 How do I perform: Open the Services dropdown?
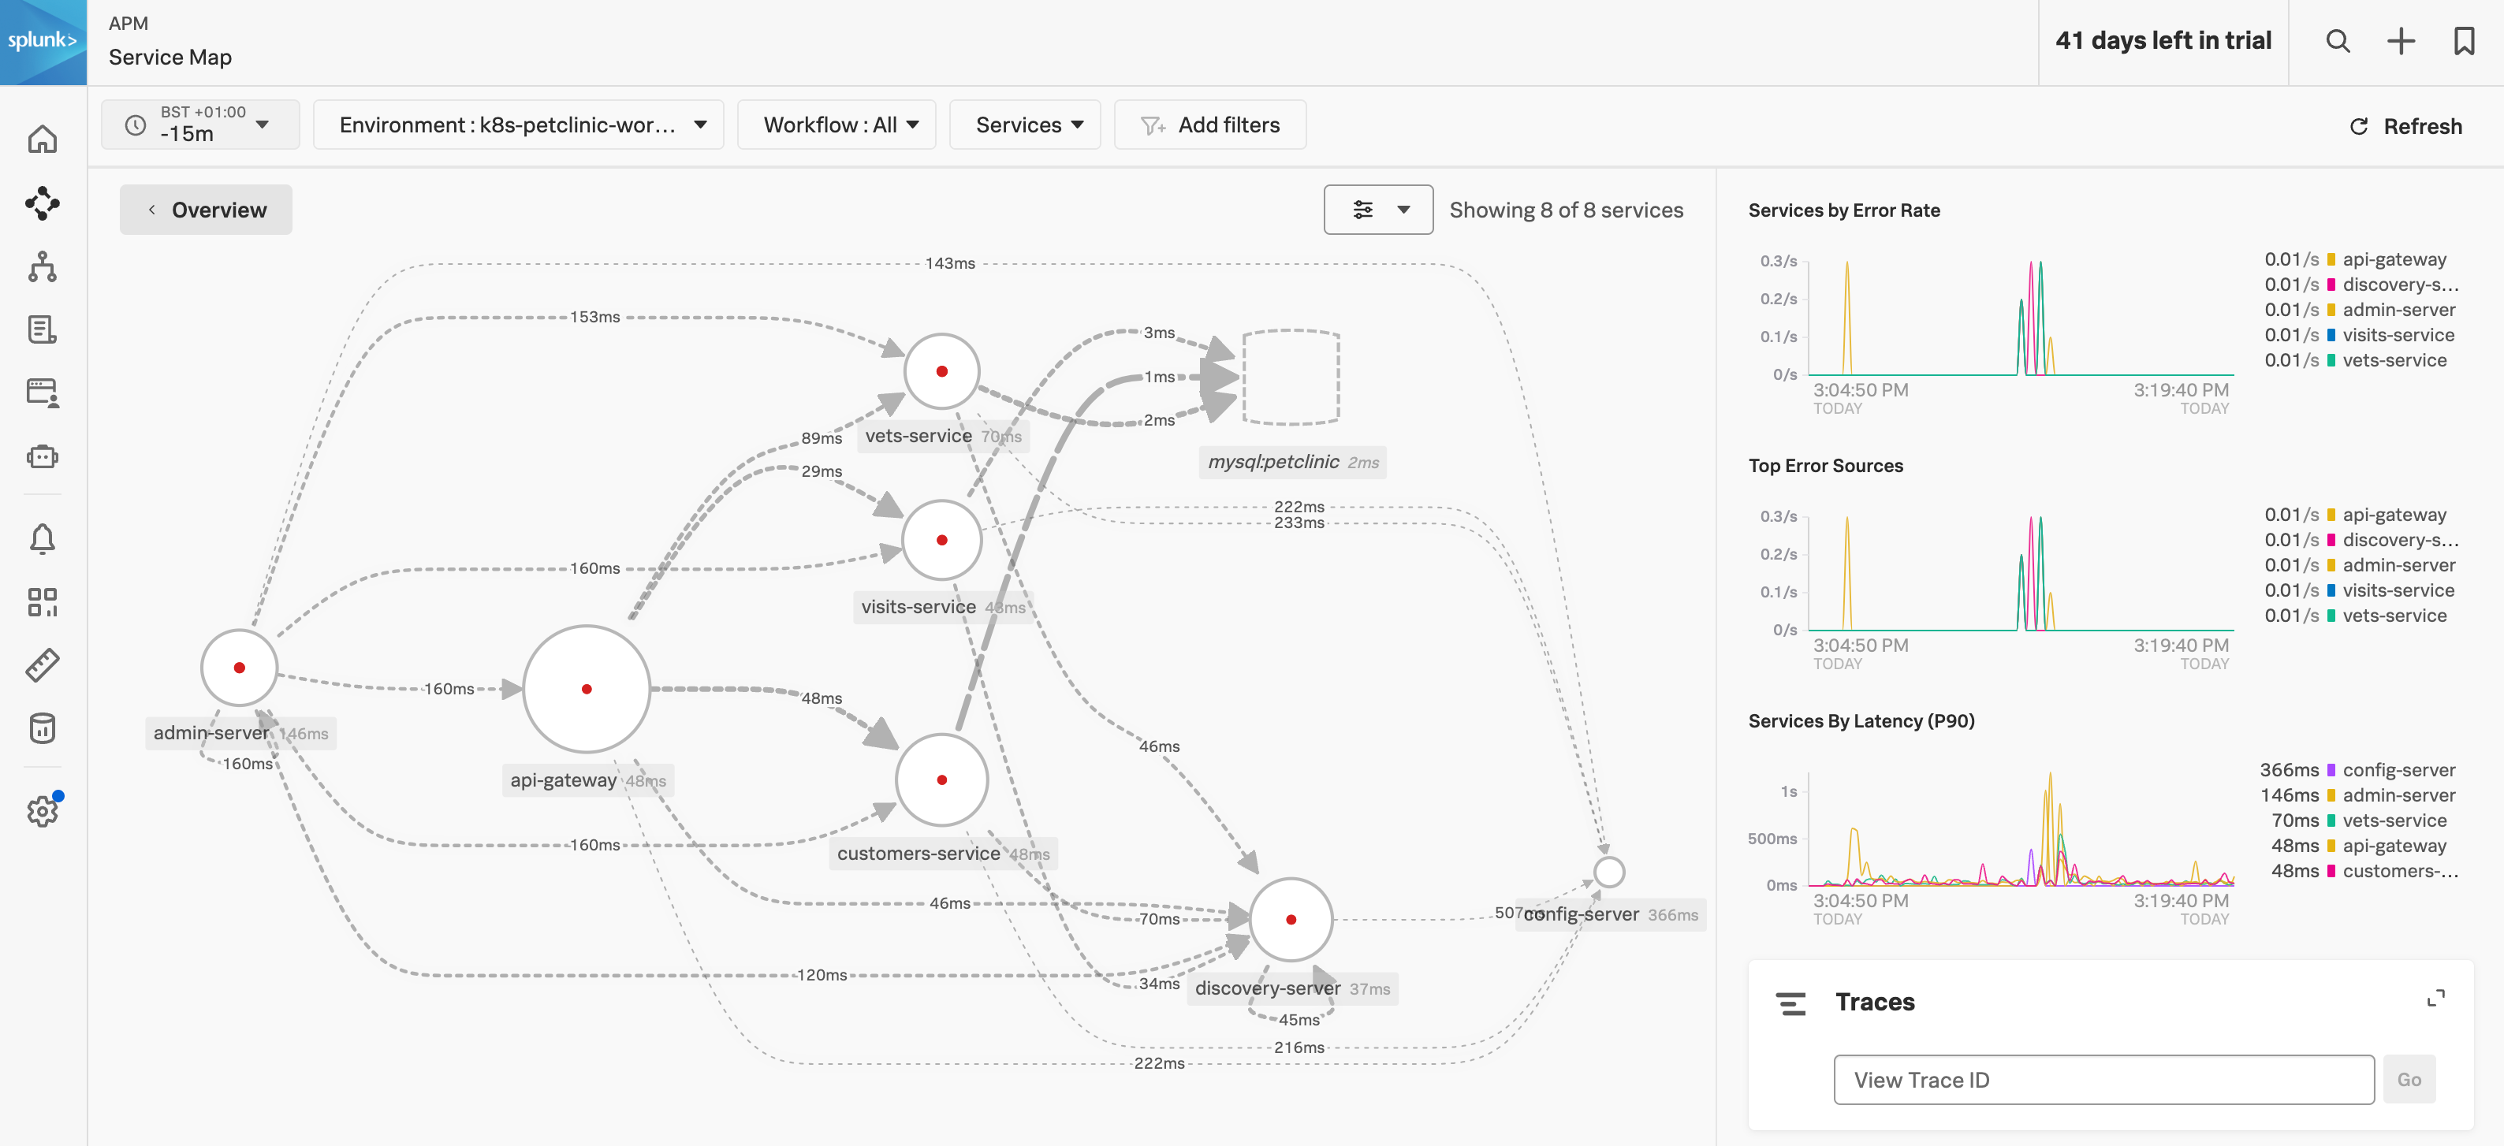pyautogui.click(x=1024, y=125)
